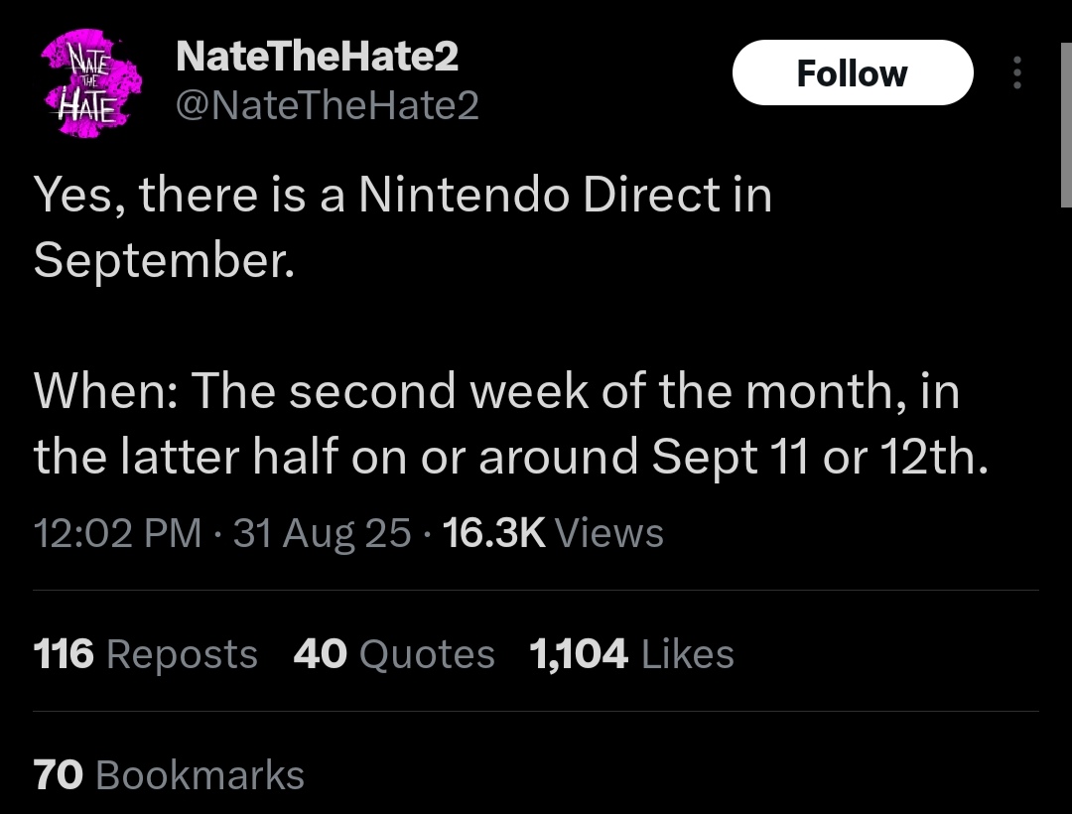Open the 16.3K Views analytics

pos(553,532)
